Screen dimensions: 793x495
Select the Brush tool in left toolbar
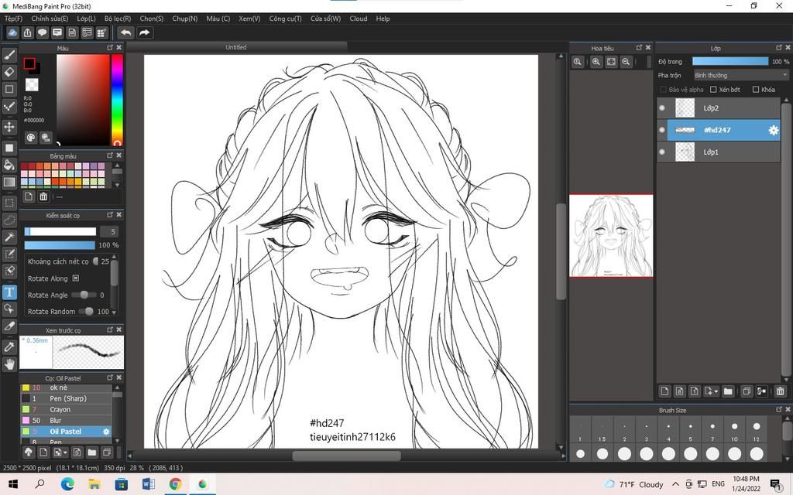(9, 55)
